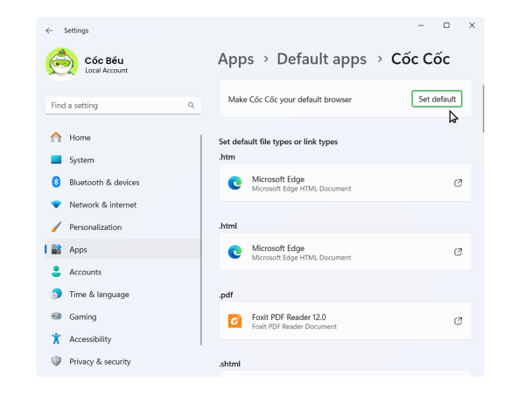Click the Home house icon

(x=56, y=137)
